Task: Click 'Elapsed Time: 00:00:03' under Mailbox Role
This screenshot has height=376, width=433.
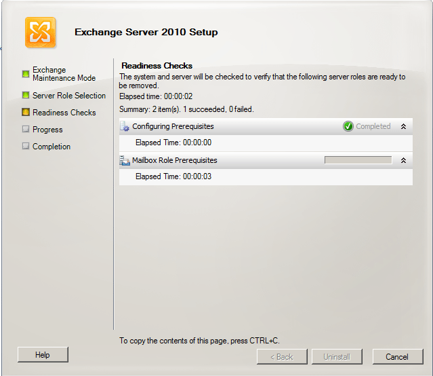Action: pyautogui.click(x=173, y=176)
